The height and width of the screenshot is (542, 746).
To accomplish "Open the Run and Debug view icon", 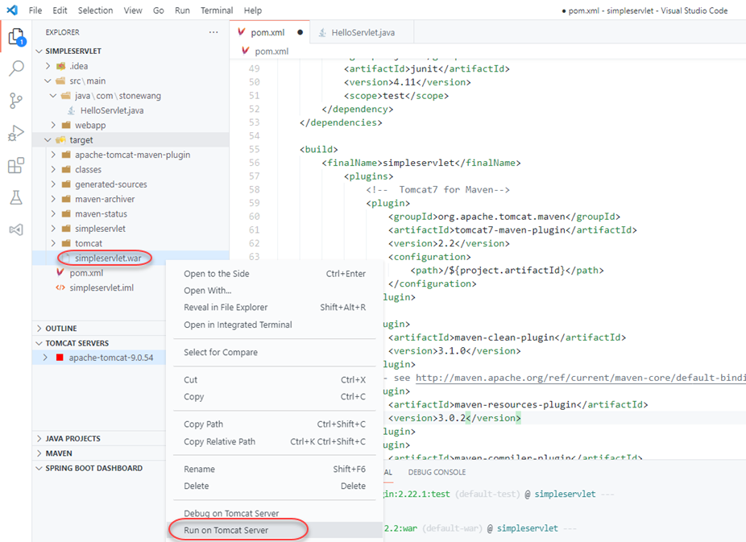I will click(16, 133).
